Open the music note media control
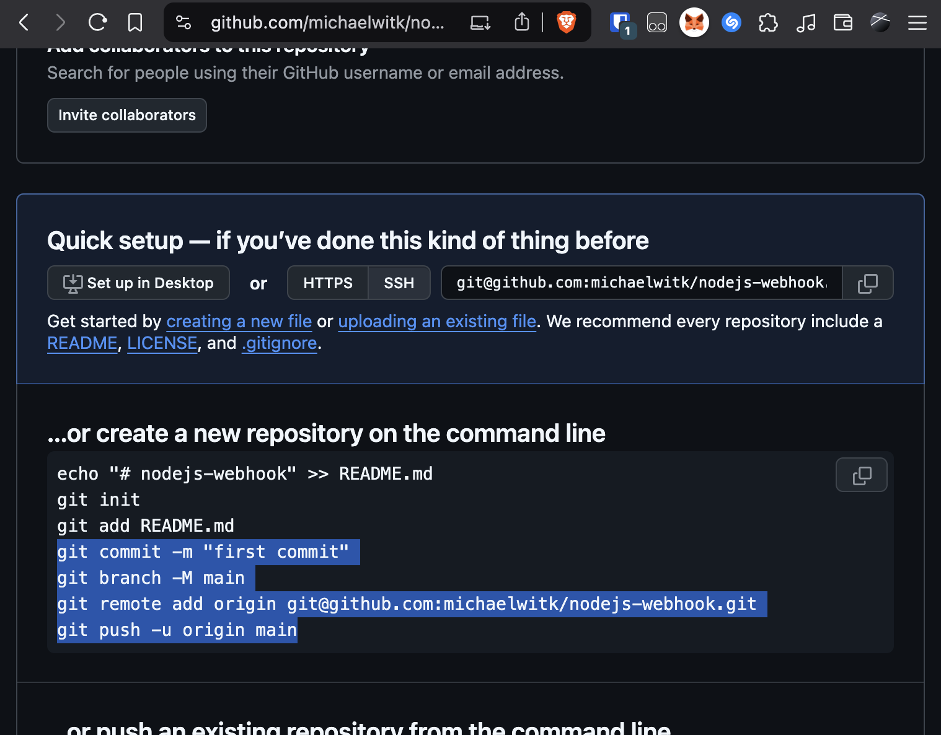 (x=805, y=23)
